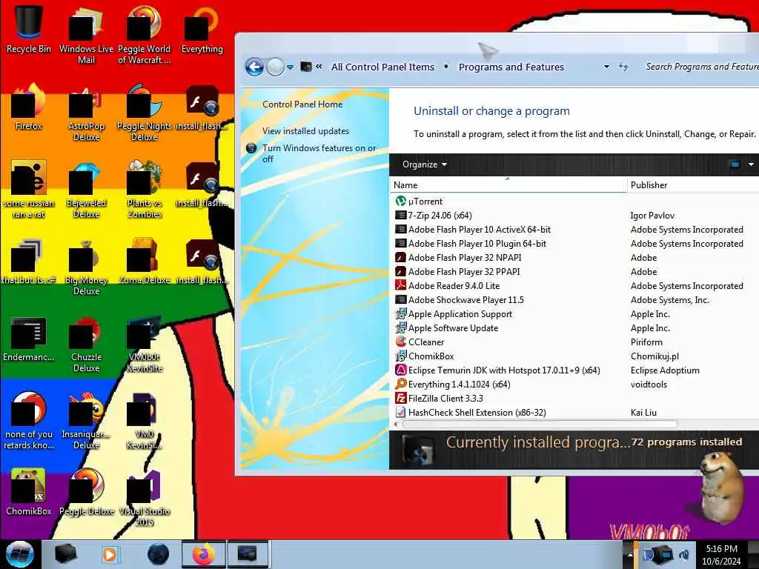Click All Control Panel Items breadcrumb
759x569 pixels.
pos(382,67)
